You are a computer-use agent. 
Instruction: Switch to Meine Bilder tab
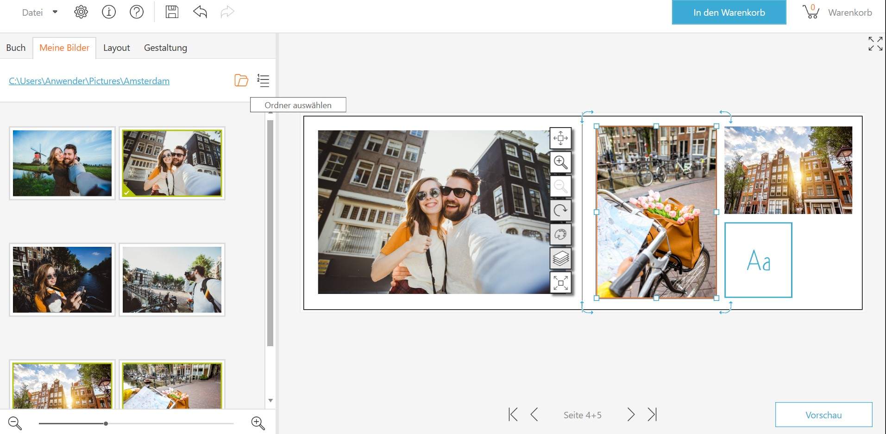(x=64, y=48)
